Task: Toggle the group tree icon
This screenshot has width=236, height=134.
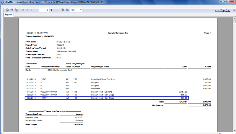Action: [x=16, y=10]
